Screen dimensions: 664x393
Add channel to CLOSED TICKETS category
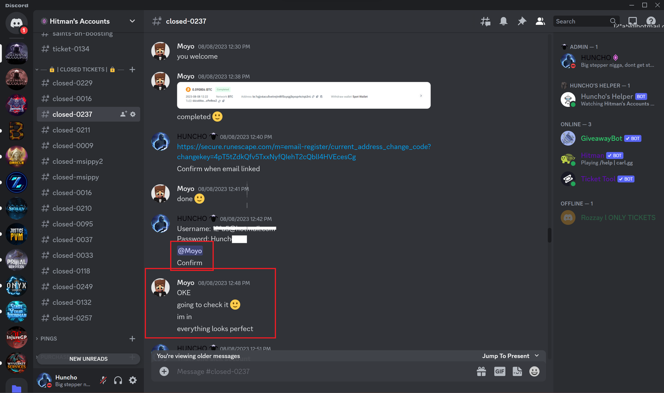(x=132, y=69)
